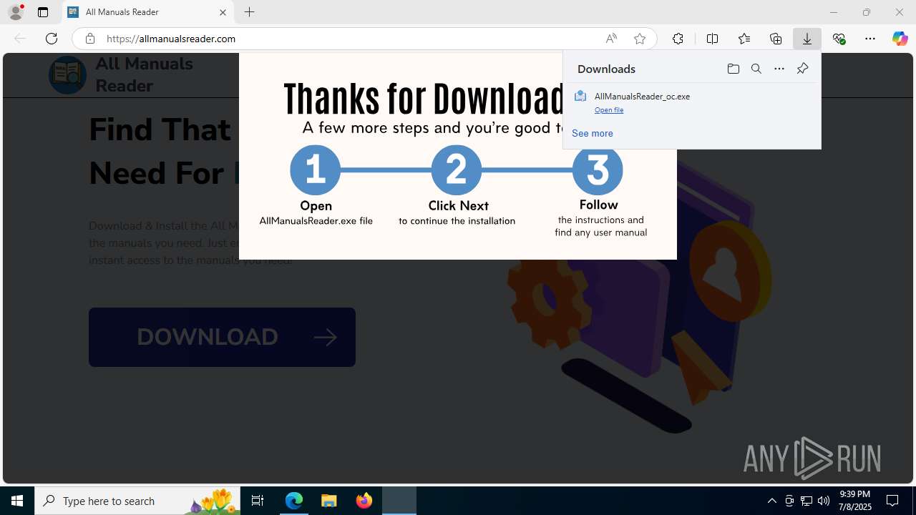Open Collections in the toolbar
This screenshot has width=916, height=515.
tap(776, 39)
